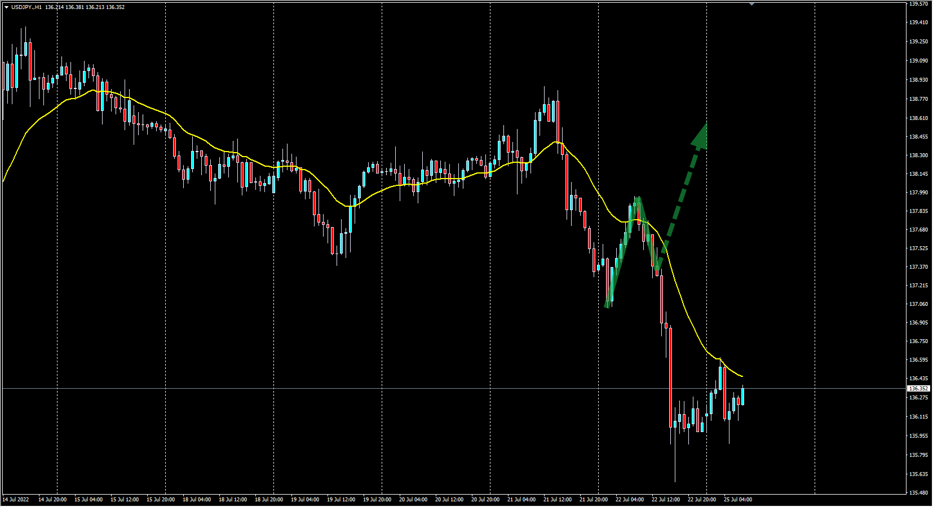Screen dimensions: 933x507
Task: Click the 137.060 price scale label
Action: pyautogui.click(x=919, y=304)
